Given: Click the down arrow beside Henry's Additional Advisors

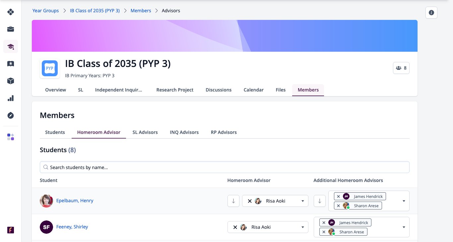Looking at the screenshot, I should coord(320,201).
